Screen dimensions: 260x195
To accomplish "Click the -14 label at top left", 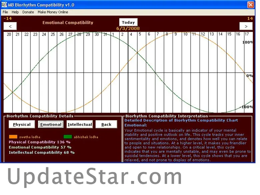I will [x=8, y=18].
